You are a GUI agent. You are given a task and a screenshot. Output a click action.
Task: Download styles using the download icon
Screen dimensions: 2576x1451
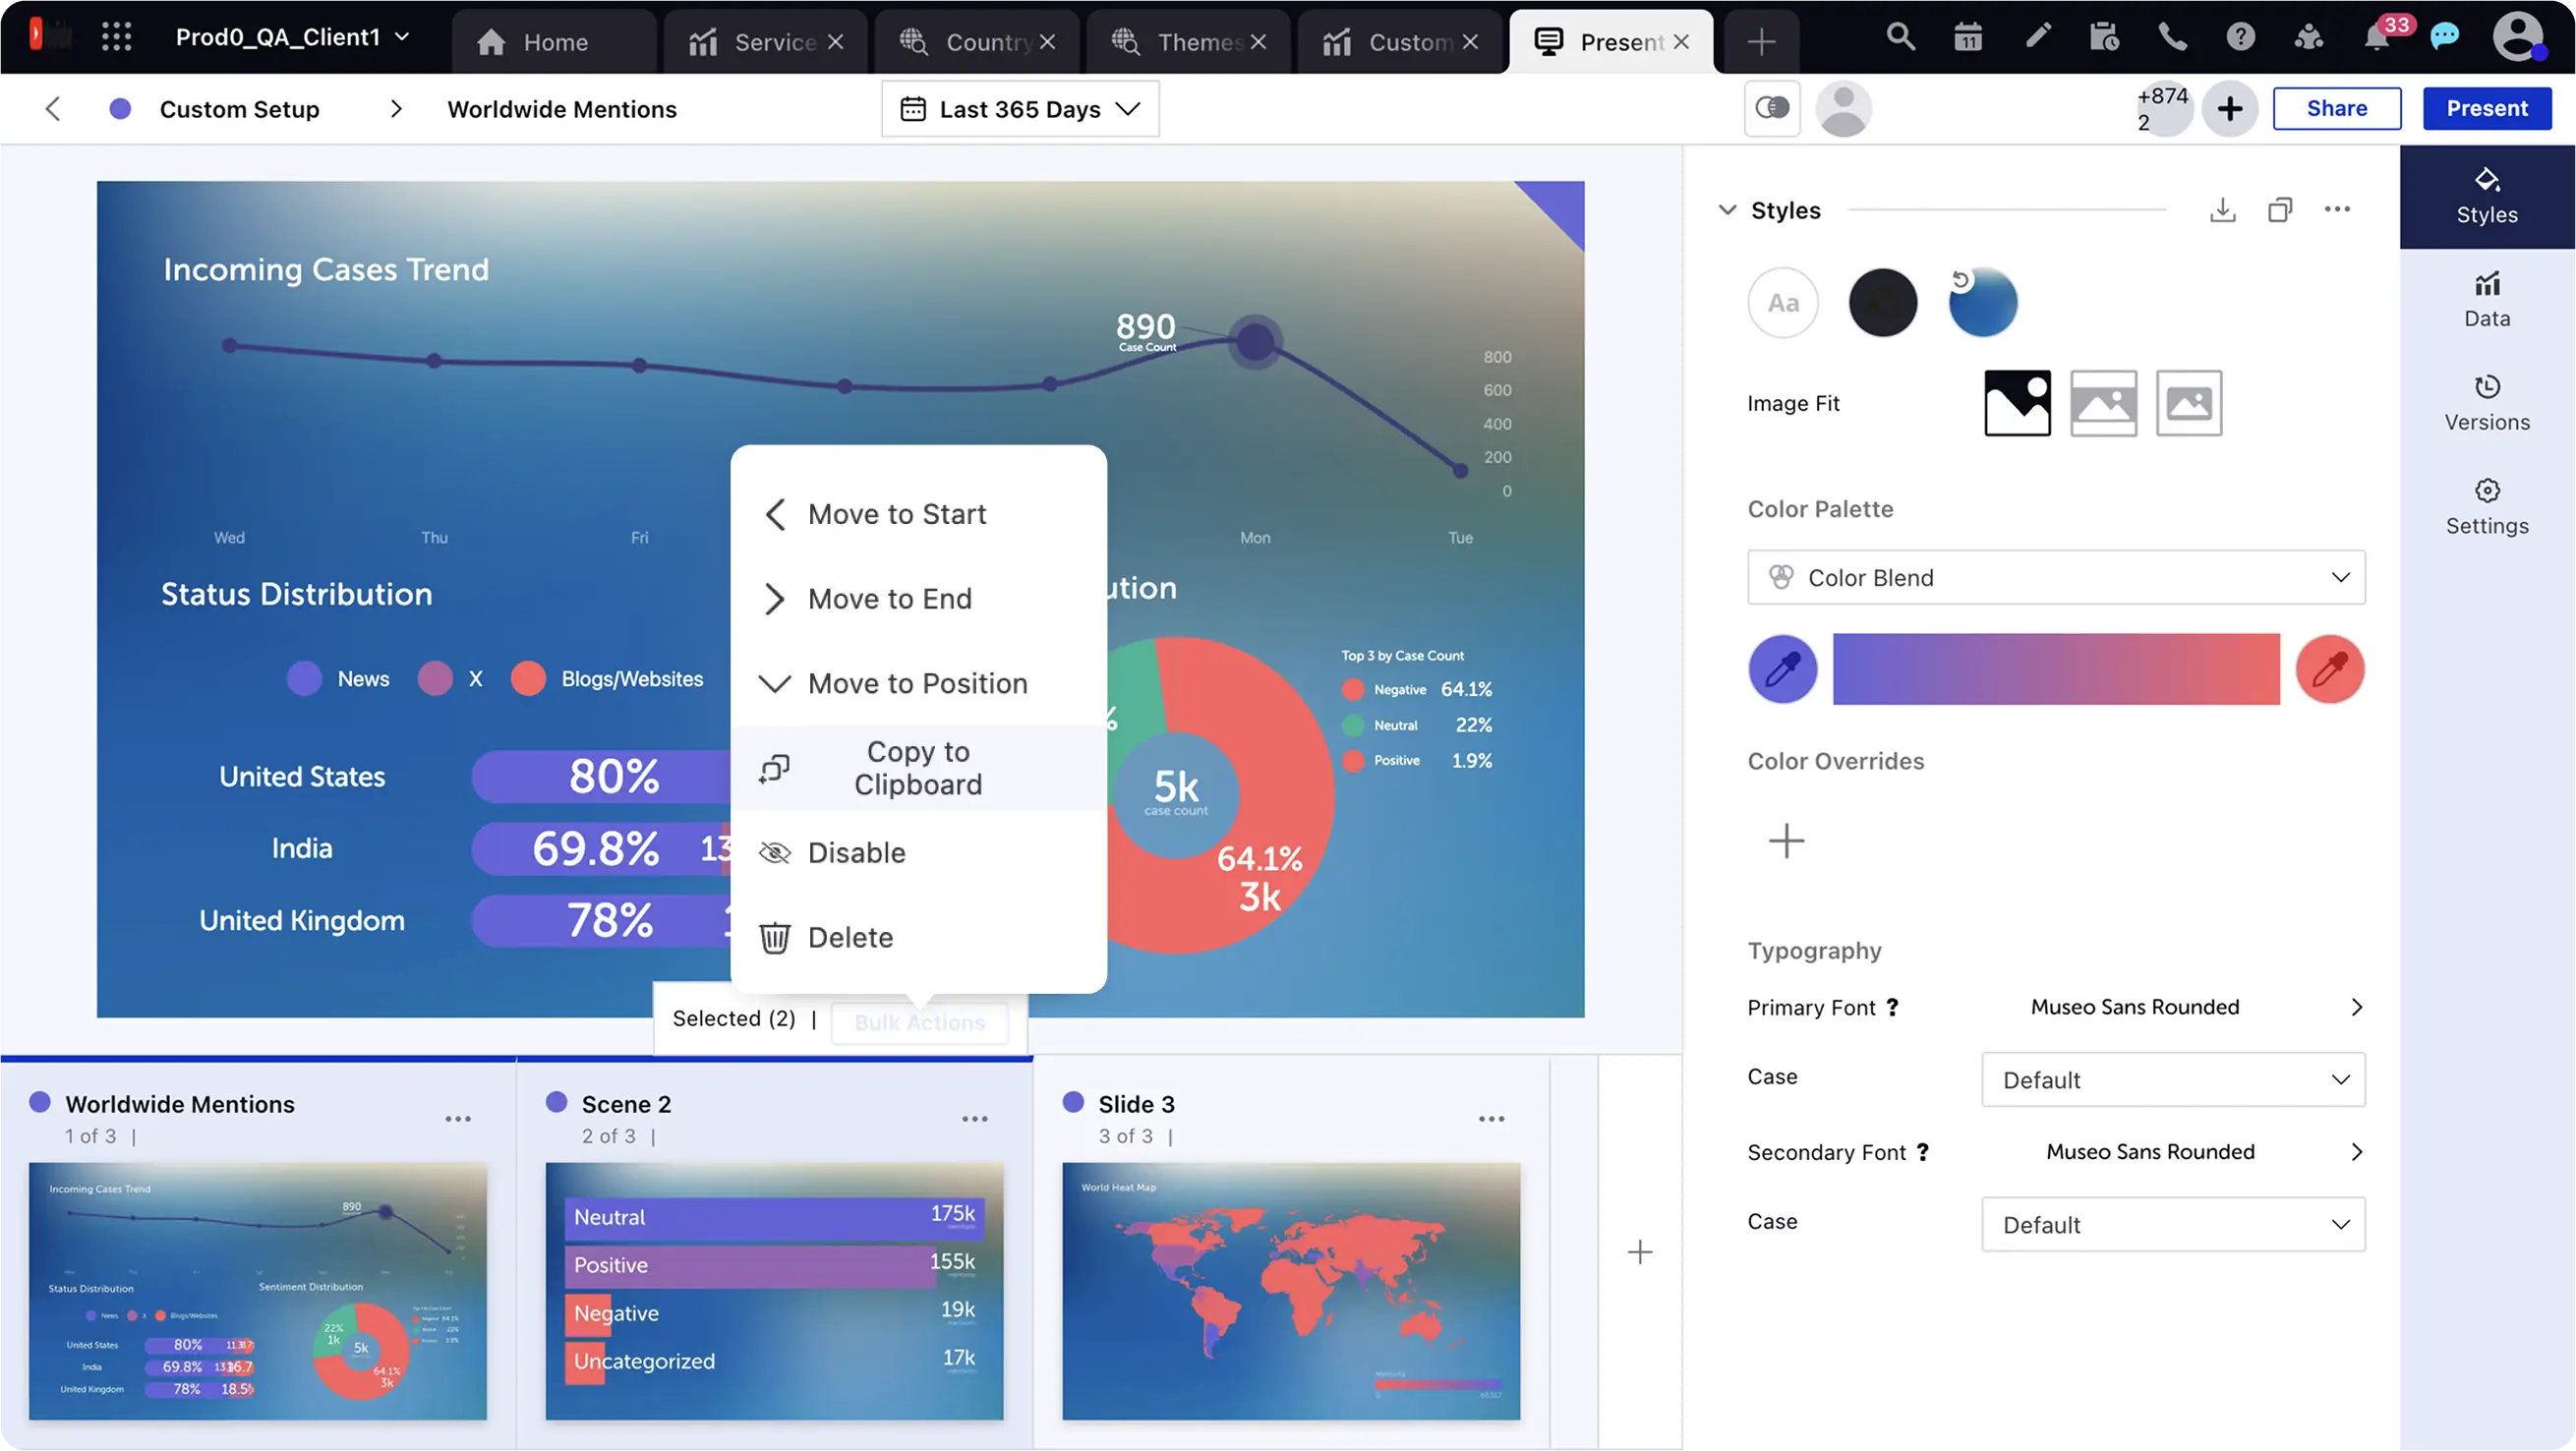2222,210
